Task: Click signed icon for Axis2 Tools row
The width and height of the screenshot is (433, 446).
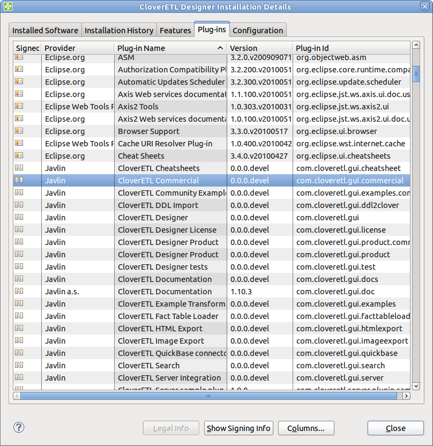Action: (x=19, y=106)
